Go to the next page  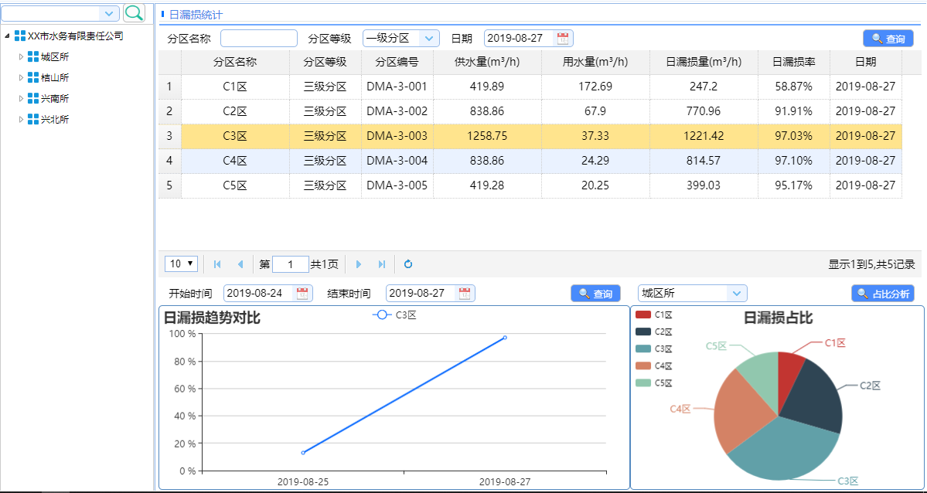359,264
